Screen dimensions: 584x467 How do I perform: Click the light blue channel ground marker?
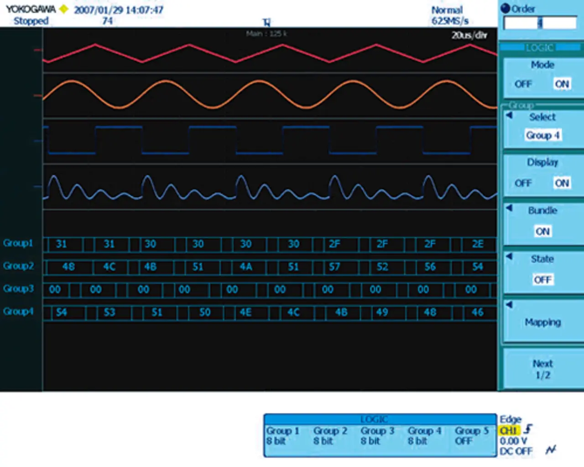pos(37,186)
